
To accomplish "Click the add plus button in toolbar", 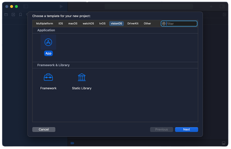I will [211, 6].
